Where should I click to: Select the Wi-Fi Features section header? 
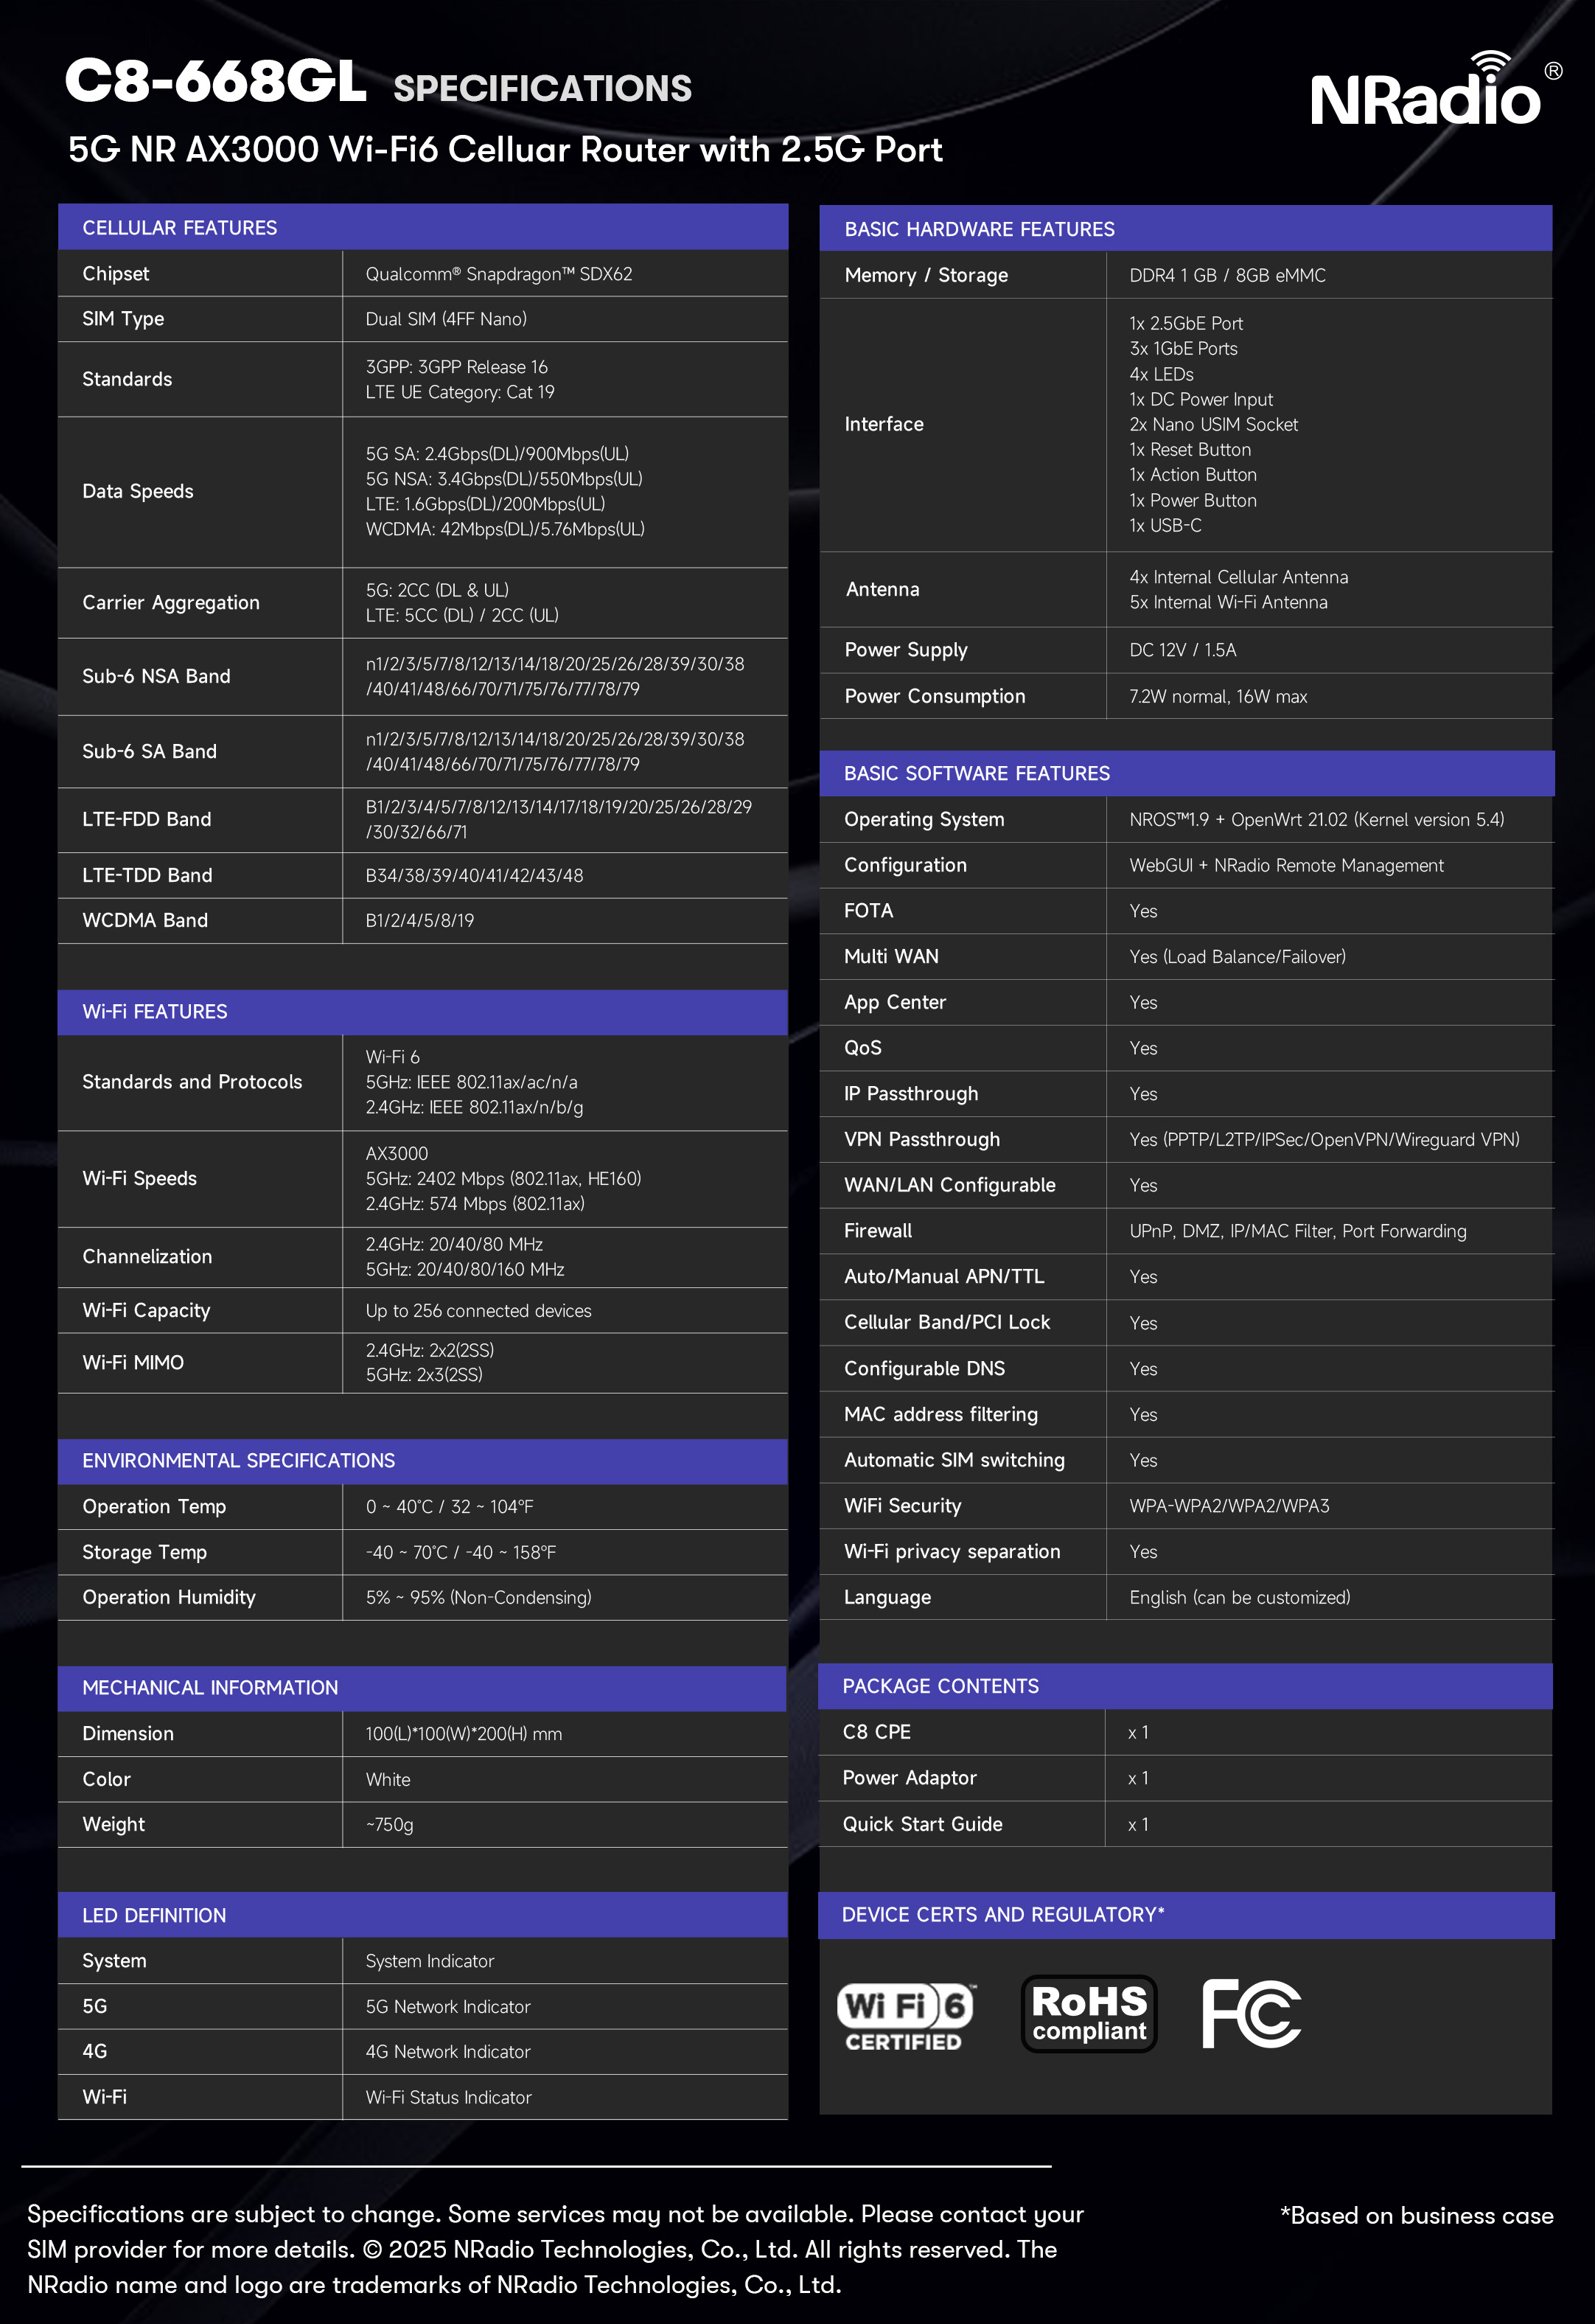tap(155, 1011)
